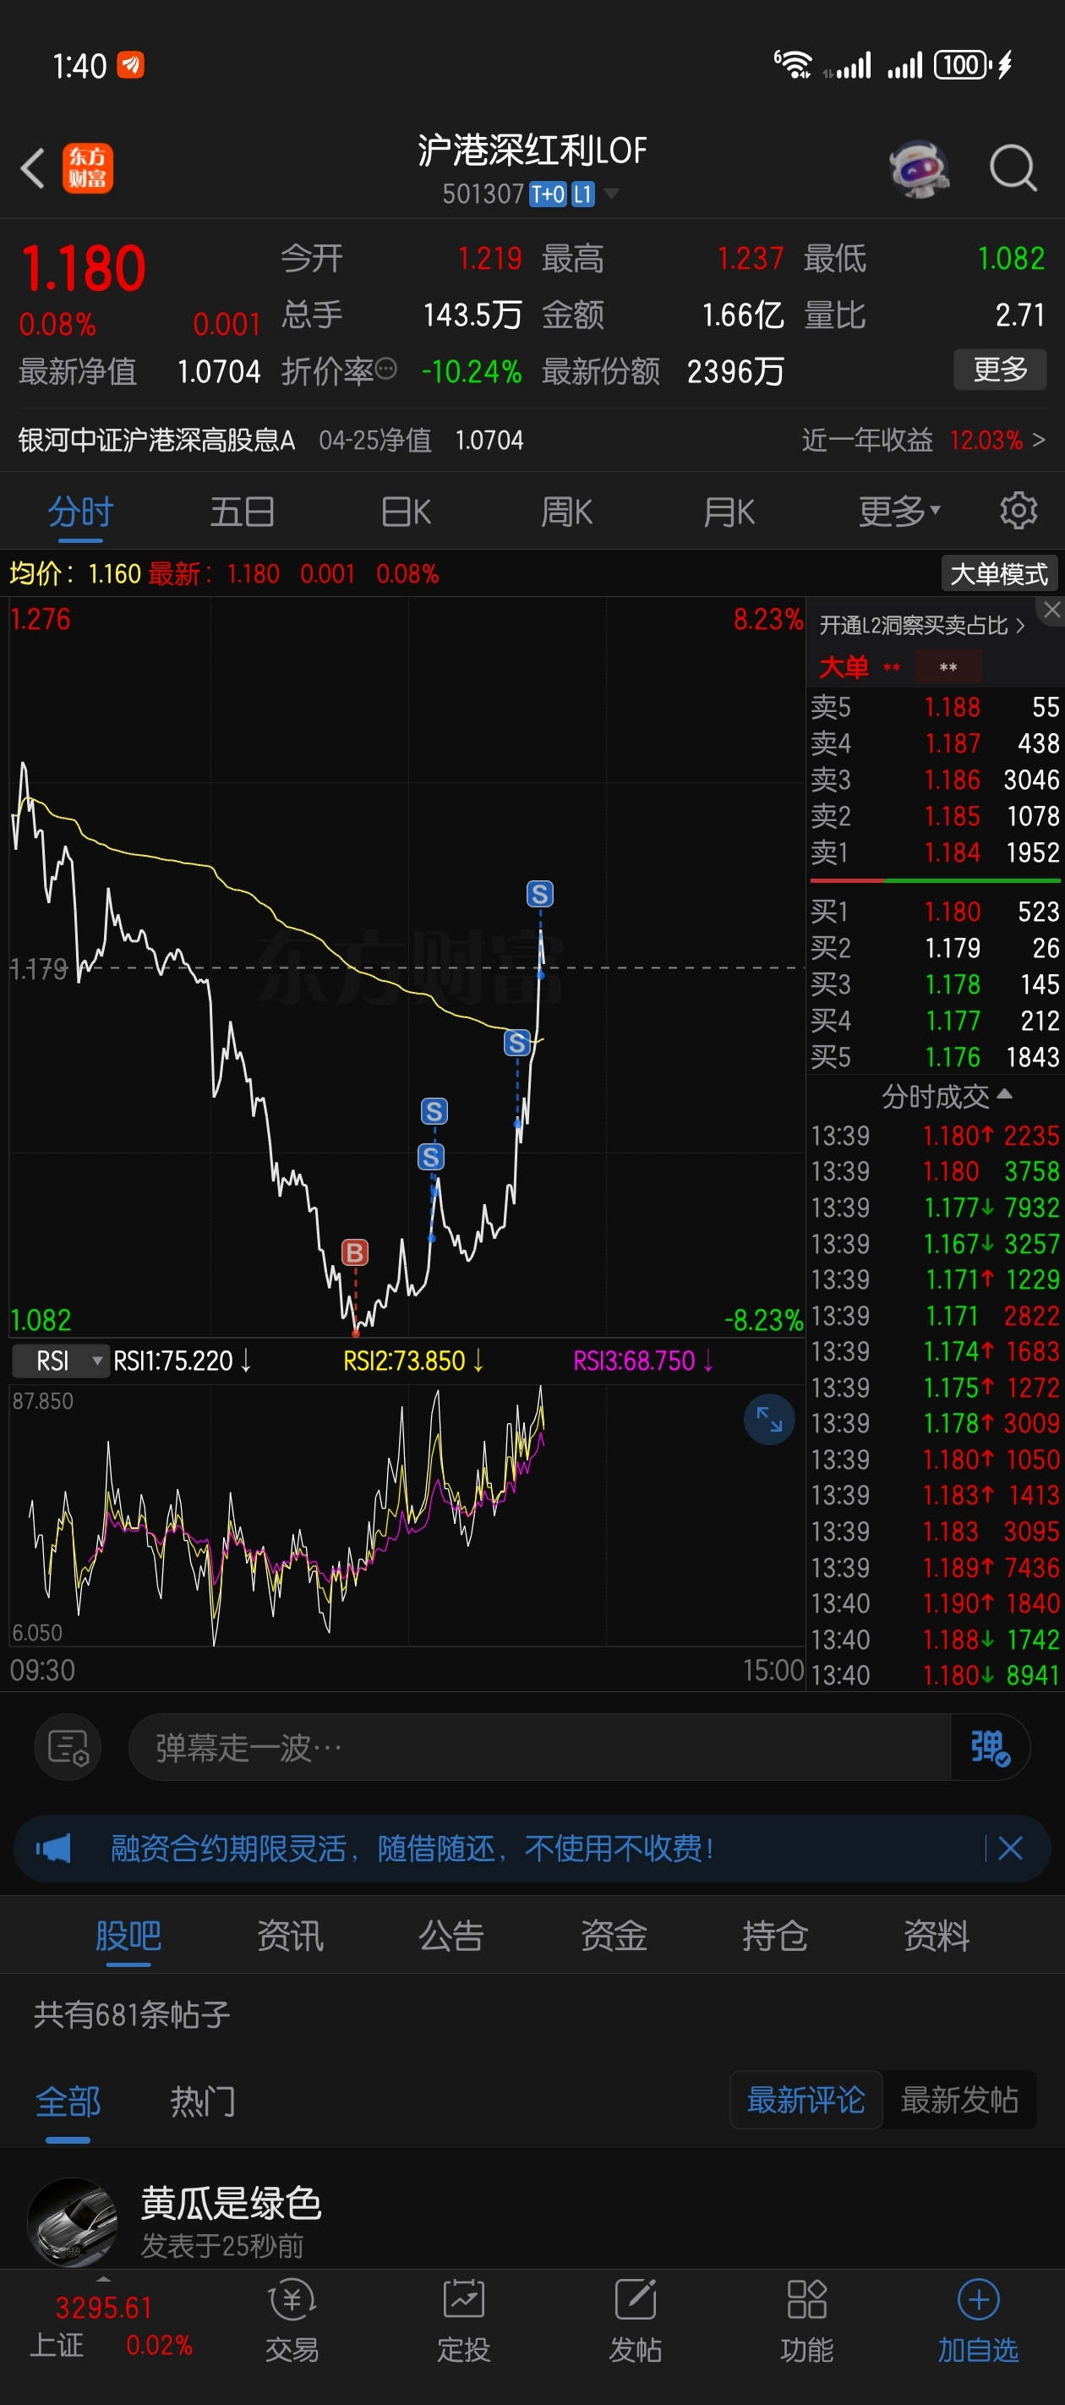Switch to 月K chart tab

[x=729, y=512]
